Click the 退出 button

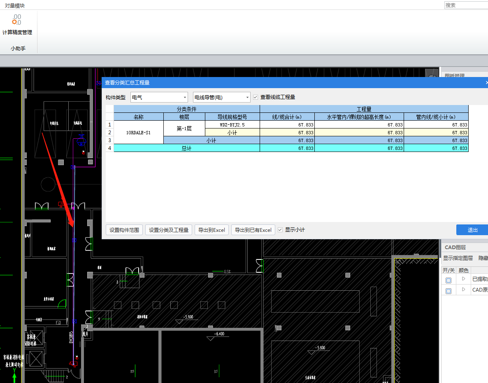tap(472, 230)
